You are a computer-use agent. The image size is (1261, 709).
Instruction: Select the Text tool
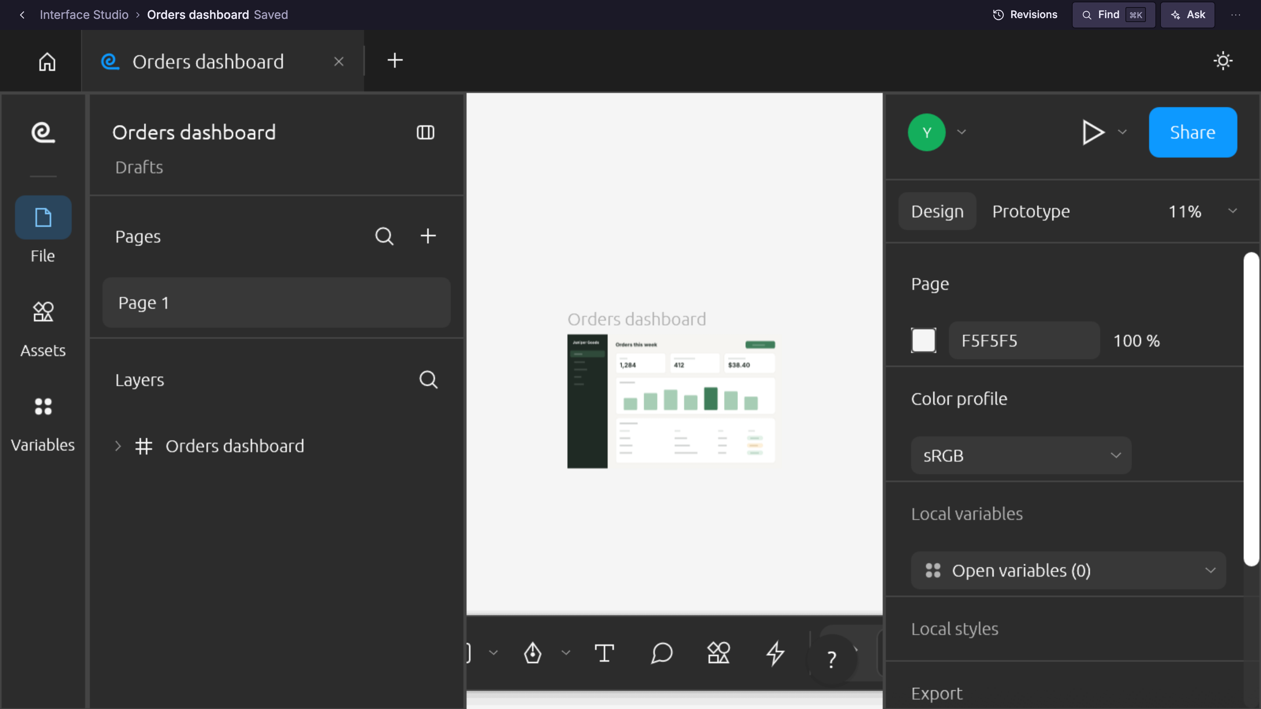pos(604,653)
